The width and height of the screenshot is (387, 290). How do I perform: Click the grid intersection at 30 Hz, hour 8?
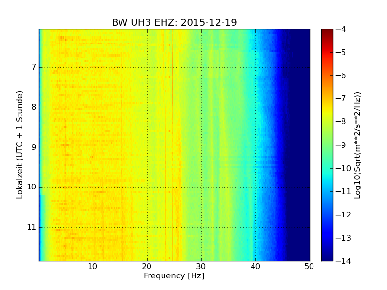click(201, 107)
